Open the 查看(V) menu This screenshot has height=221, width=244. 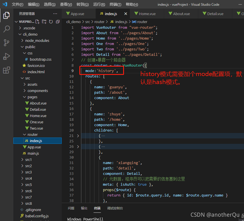coord(66,4)
